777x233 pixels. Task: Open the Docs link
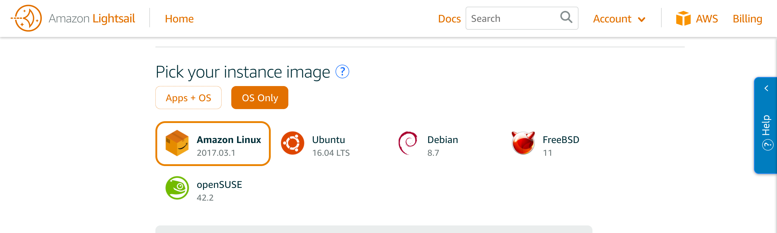coord(449,19)
